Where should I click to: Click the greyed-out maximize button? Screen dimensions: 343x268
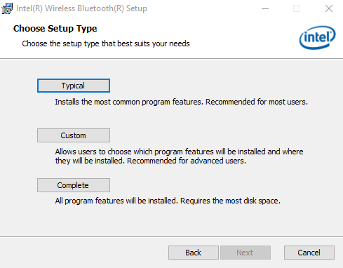(x=297, y=8)
